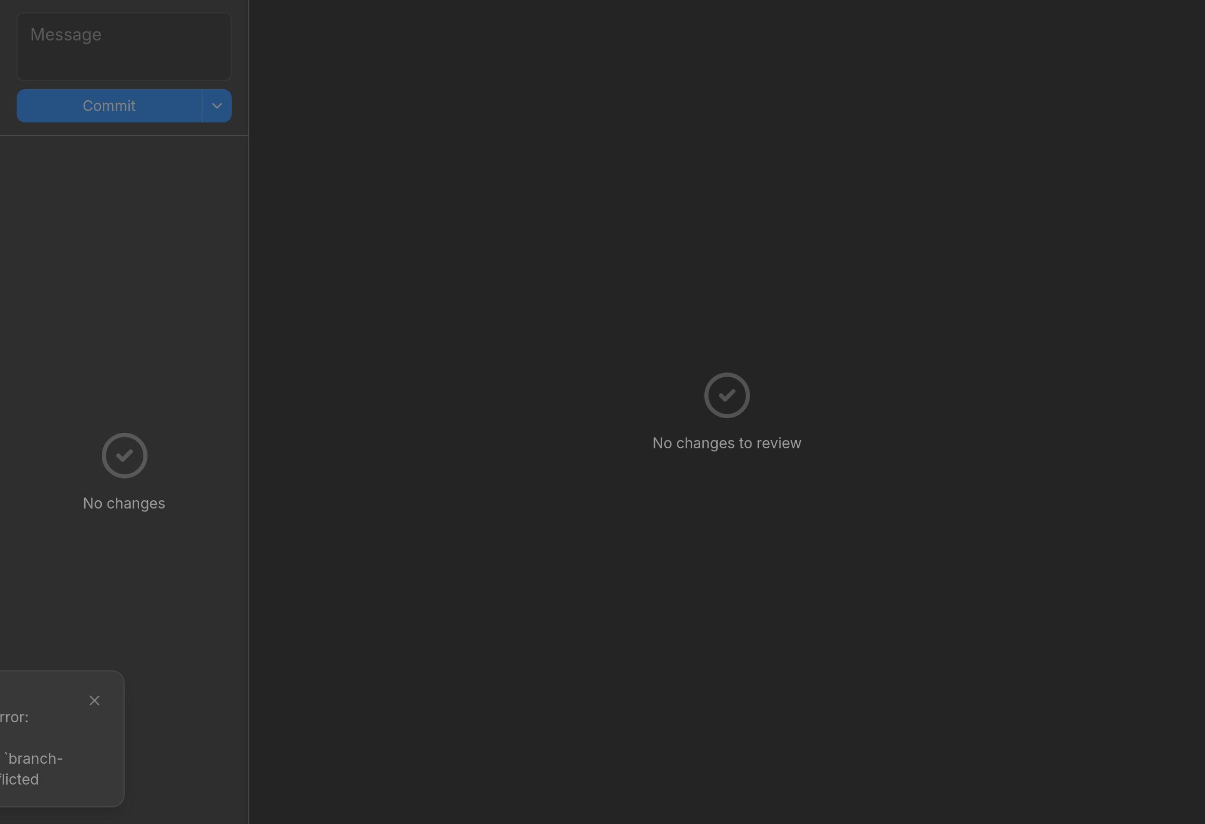Click the "rror:" text in the notification

coord(14,717)
